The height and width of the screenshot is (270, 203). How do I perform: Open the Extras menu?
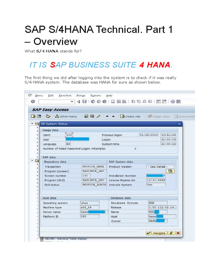pos(81,95)
